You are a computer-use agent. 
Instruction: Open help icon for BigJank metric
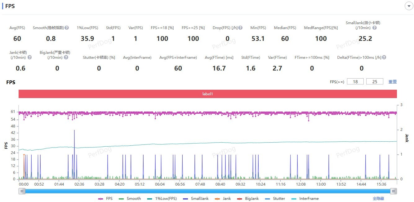(66, 57)
